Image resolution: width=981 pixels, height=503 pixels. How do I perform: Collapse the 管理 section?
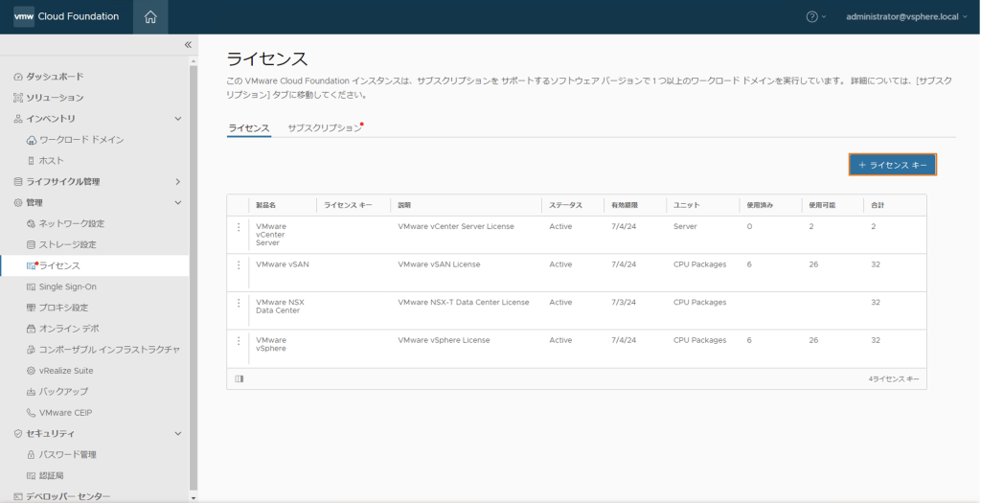click(x=177, y=203)
